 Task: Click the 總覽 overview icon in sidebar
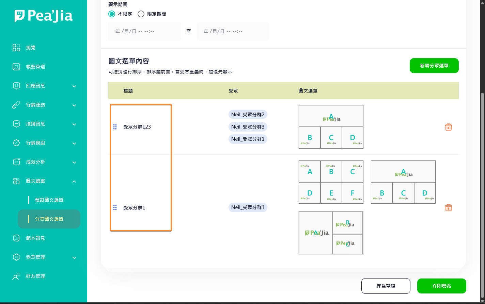point(16,48)
